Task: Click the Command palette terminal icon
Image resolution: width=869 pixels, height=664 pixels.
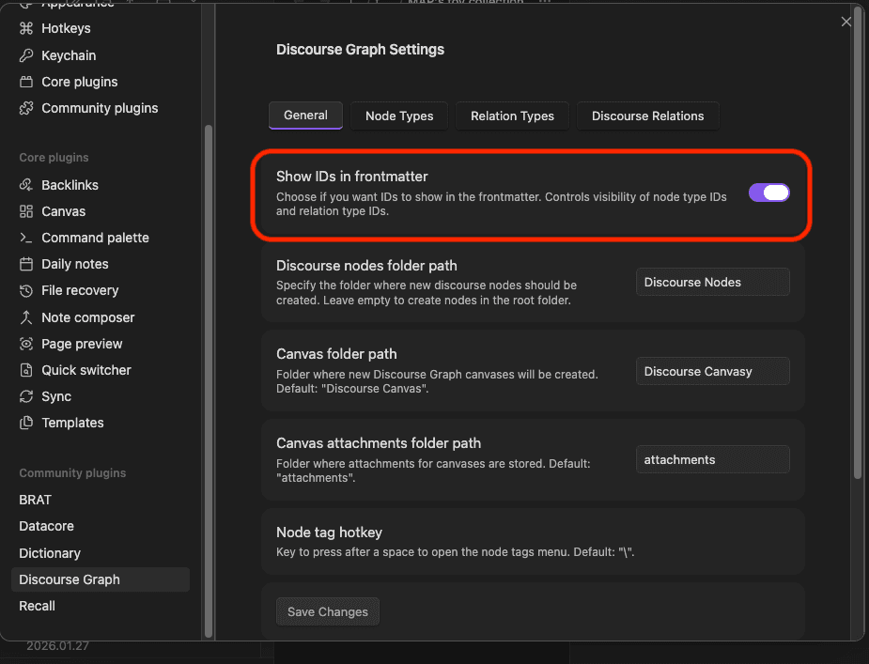Action: point(26,238)
